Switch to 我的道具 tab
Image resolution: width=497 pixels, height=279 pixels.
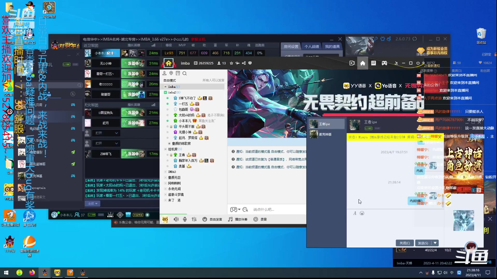pyautogui.click(x=332, y=47)
